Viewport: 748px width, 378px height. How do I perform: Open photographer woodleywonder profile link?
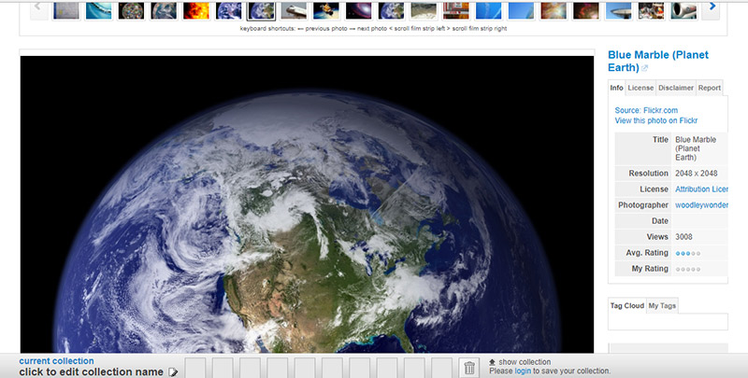point(701,205)
